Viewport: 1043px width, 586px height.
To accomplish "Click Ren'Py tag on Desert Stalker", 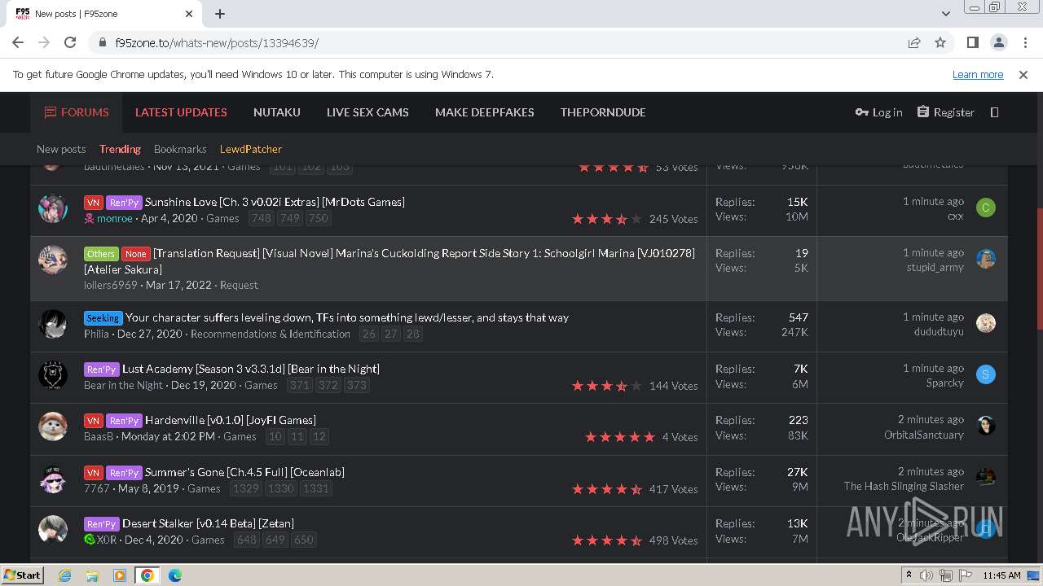I will click(102, 524).
